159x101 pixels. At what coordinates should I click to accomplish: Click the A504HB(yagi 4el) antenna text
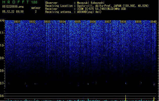[89, 12]
